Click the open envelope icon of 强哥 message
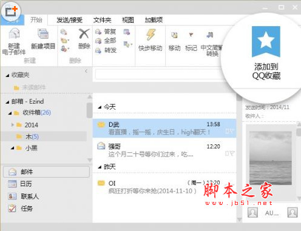 tap(101, 146)
